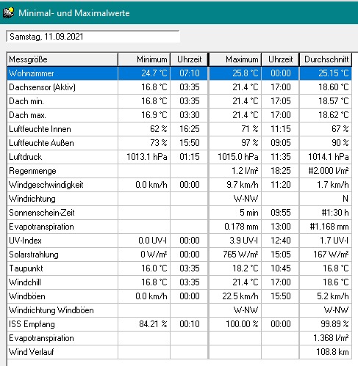Click the Maximum column header

pyautogui.click(x=235, y=59)
